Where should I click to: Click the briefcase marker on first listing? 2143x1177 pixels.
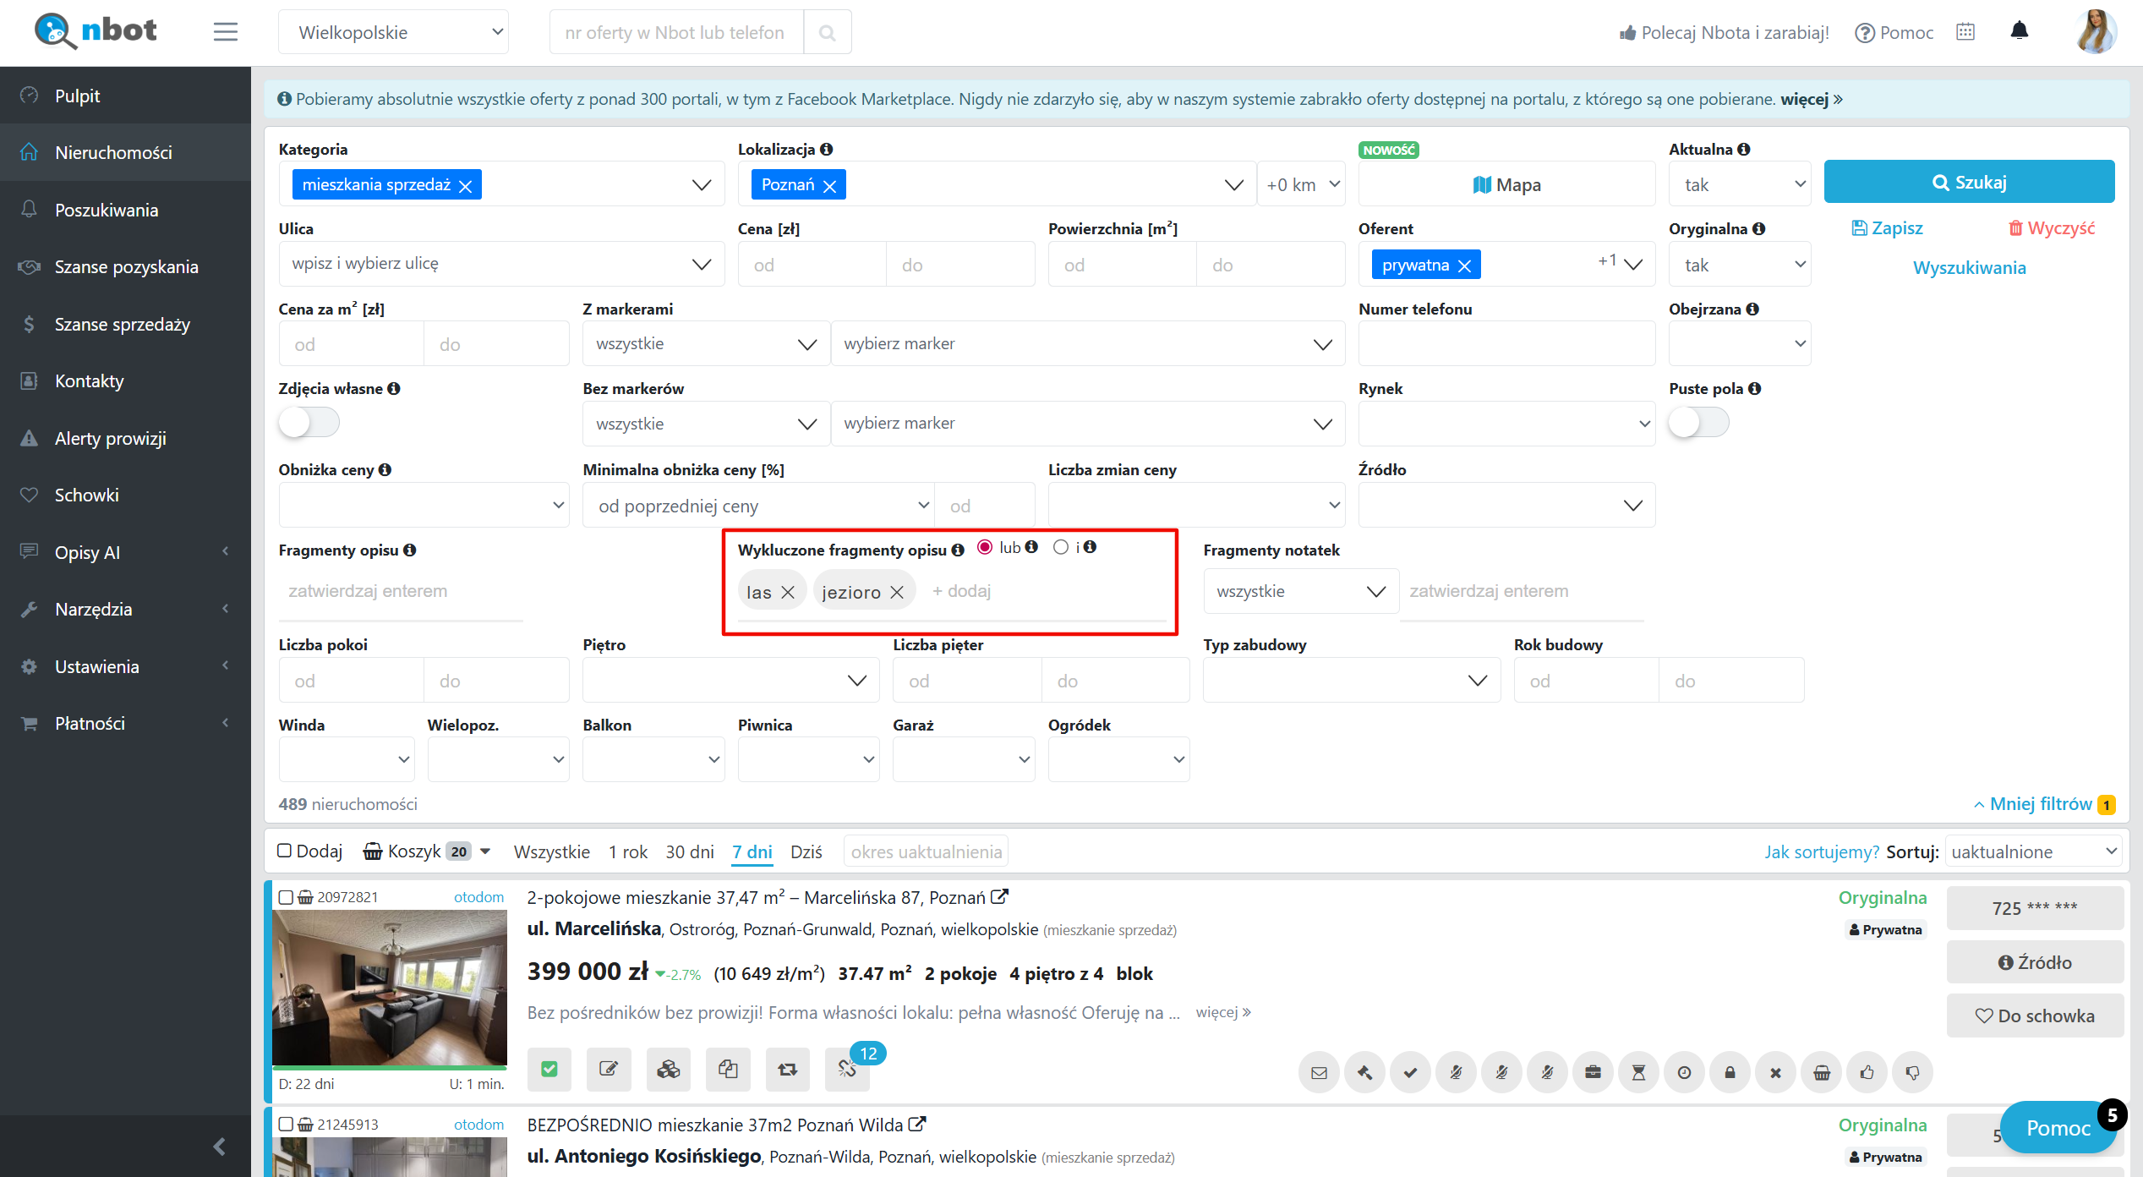coord(1593,1072)
